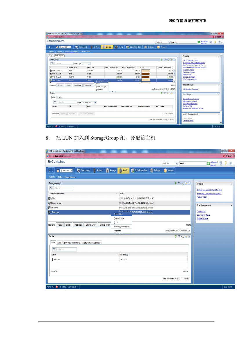Click the Connect LUNs button
252x357 pixels.
(90, 225)
